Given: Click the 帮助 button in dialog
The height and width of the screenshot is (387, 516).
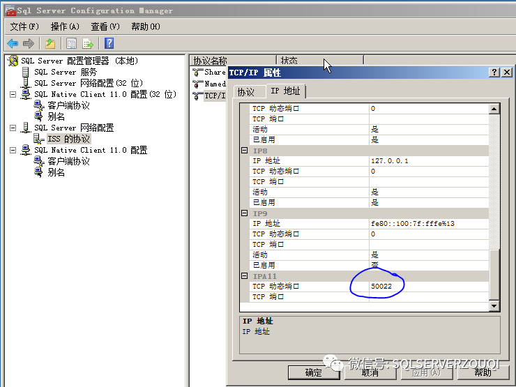Looking at the screenshot, I should tap(483, 372).
